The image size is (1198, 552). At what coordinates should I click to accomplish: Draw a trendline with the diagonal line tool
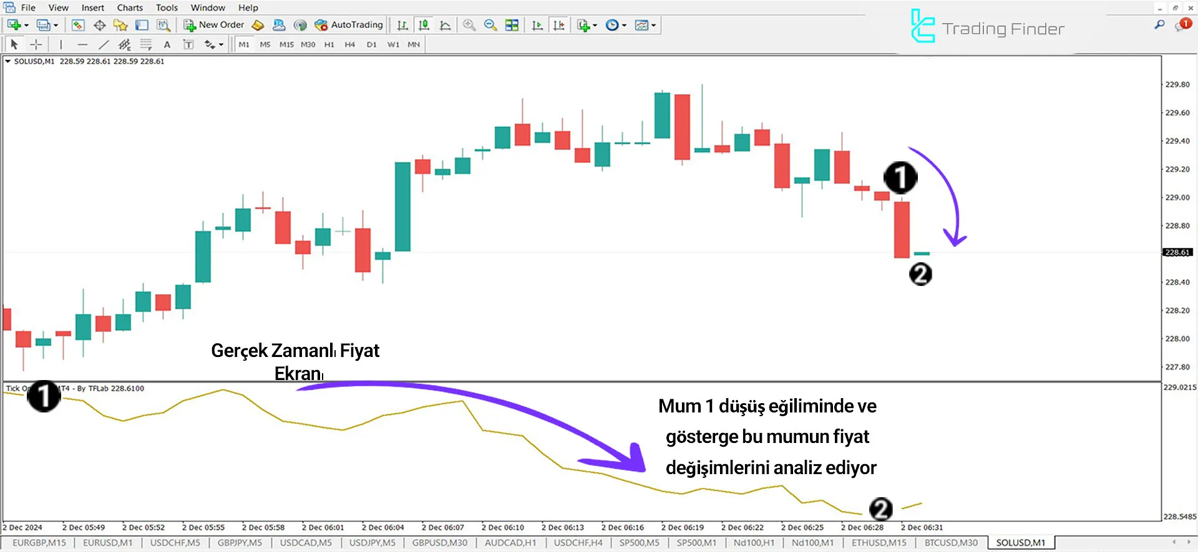click(104, 44)
